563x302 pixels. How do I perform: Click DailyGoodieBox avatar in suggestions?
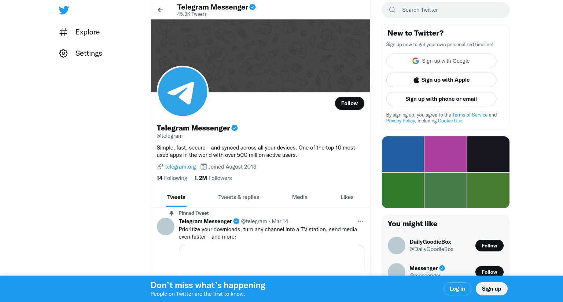397,246
